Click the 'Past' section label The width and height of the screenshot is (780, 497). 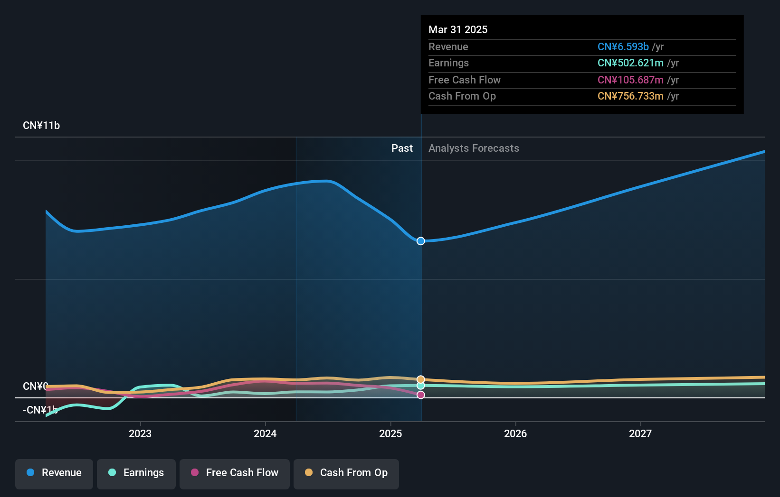point(402,148)
